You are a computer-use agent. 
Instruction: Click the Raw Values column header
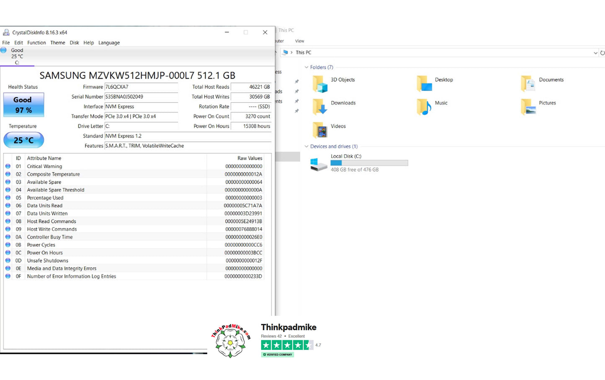[x=250, y=158]
